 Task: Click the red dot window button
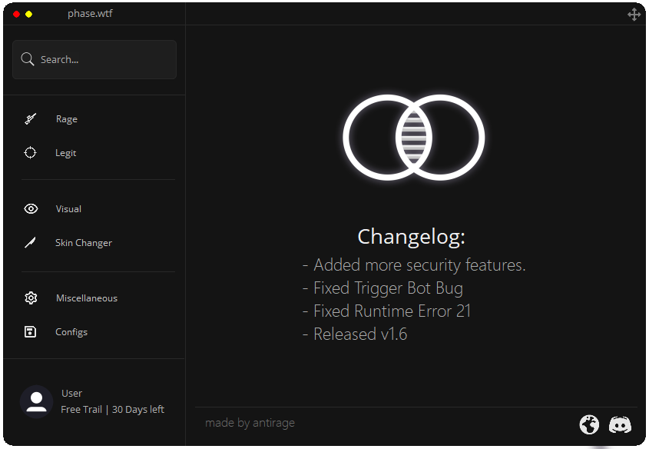click(x=17, y=15)
